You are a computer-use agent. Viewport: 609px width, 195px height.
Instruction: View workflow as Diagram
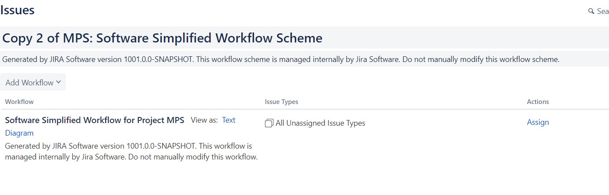point(19,133)
